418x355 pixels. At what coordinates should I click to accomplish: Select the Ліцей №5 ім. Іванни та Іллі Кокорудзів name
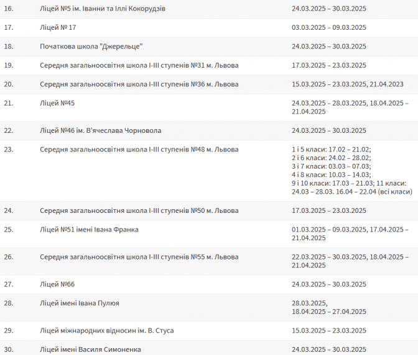tap(103, 9)
